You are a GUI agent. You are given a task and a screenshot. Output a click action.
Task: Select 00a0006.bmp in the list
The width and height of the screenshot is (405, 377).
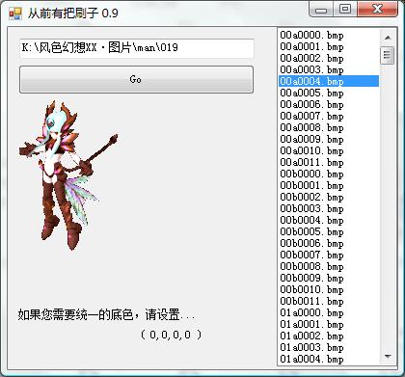329,104
